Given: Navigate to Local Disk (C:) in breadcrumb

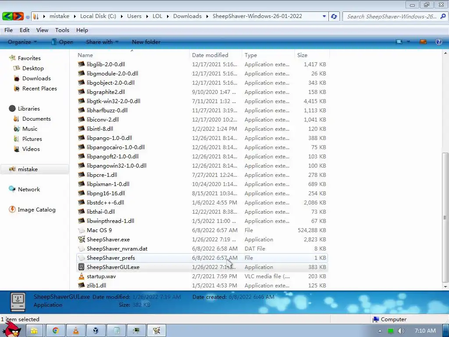Looking at the screenshot, I should pyautogui.click(x=98, y=16).
